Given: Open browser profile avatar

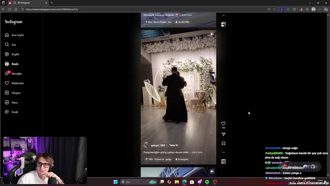Looking at the screenshot, I should (x=313, y=9).
